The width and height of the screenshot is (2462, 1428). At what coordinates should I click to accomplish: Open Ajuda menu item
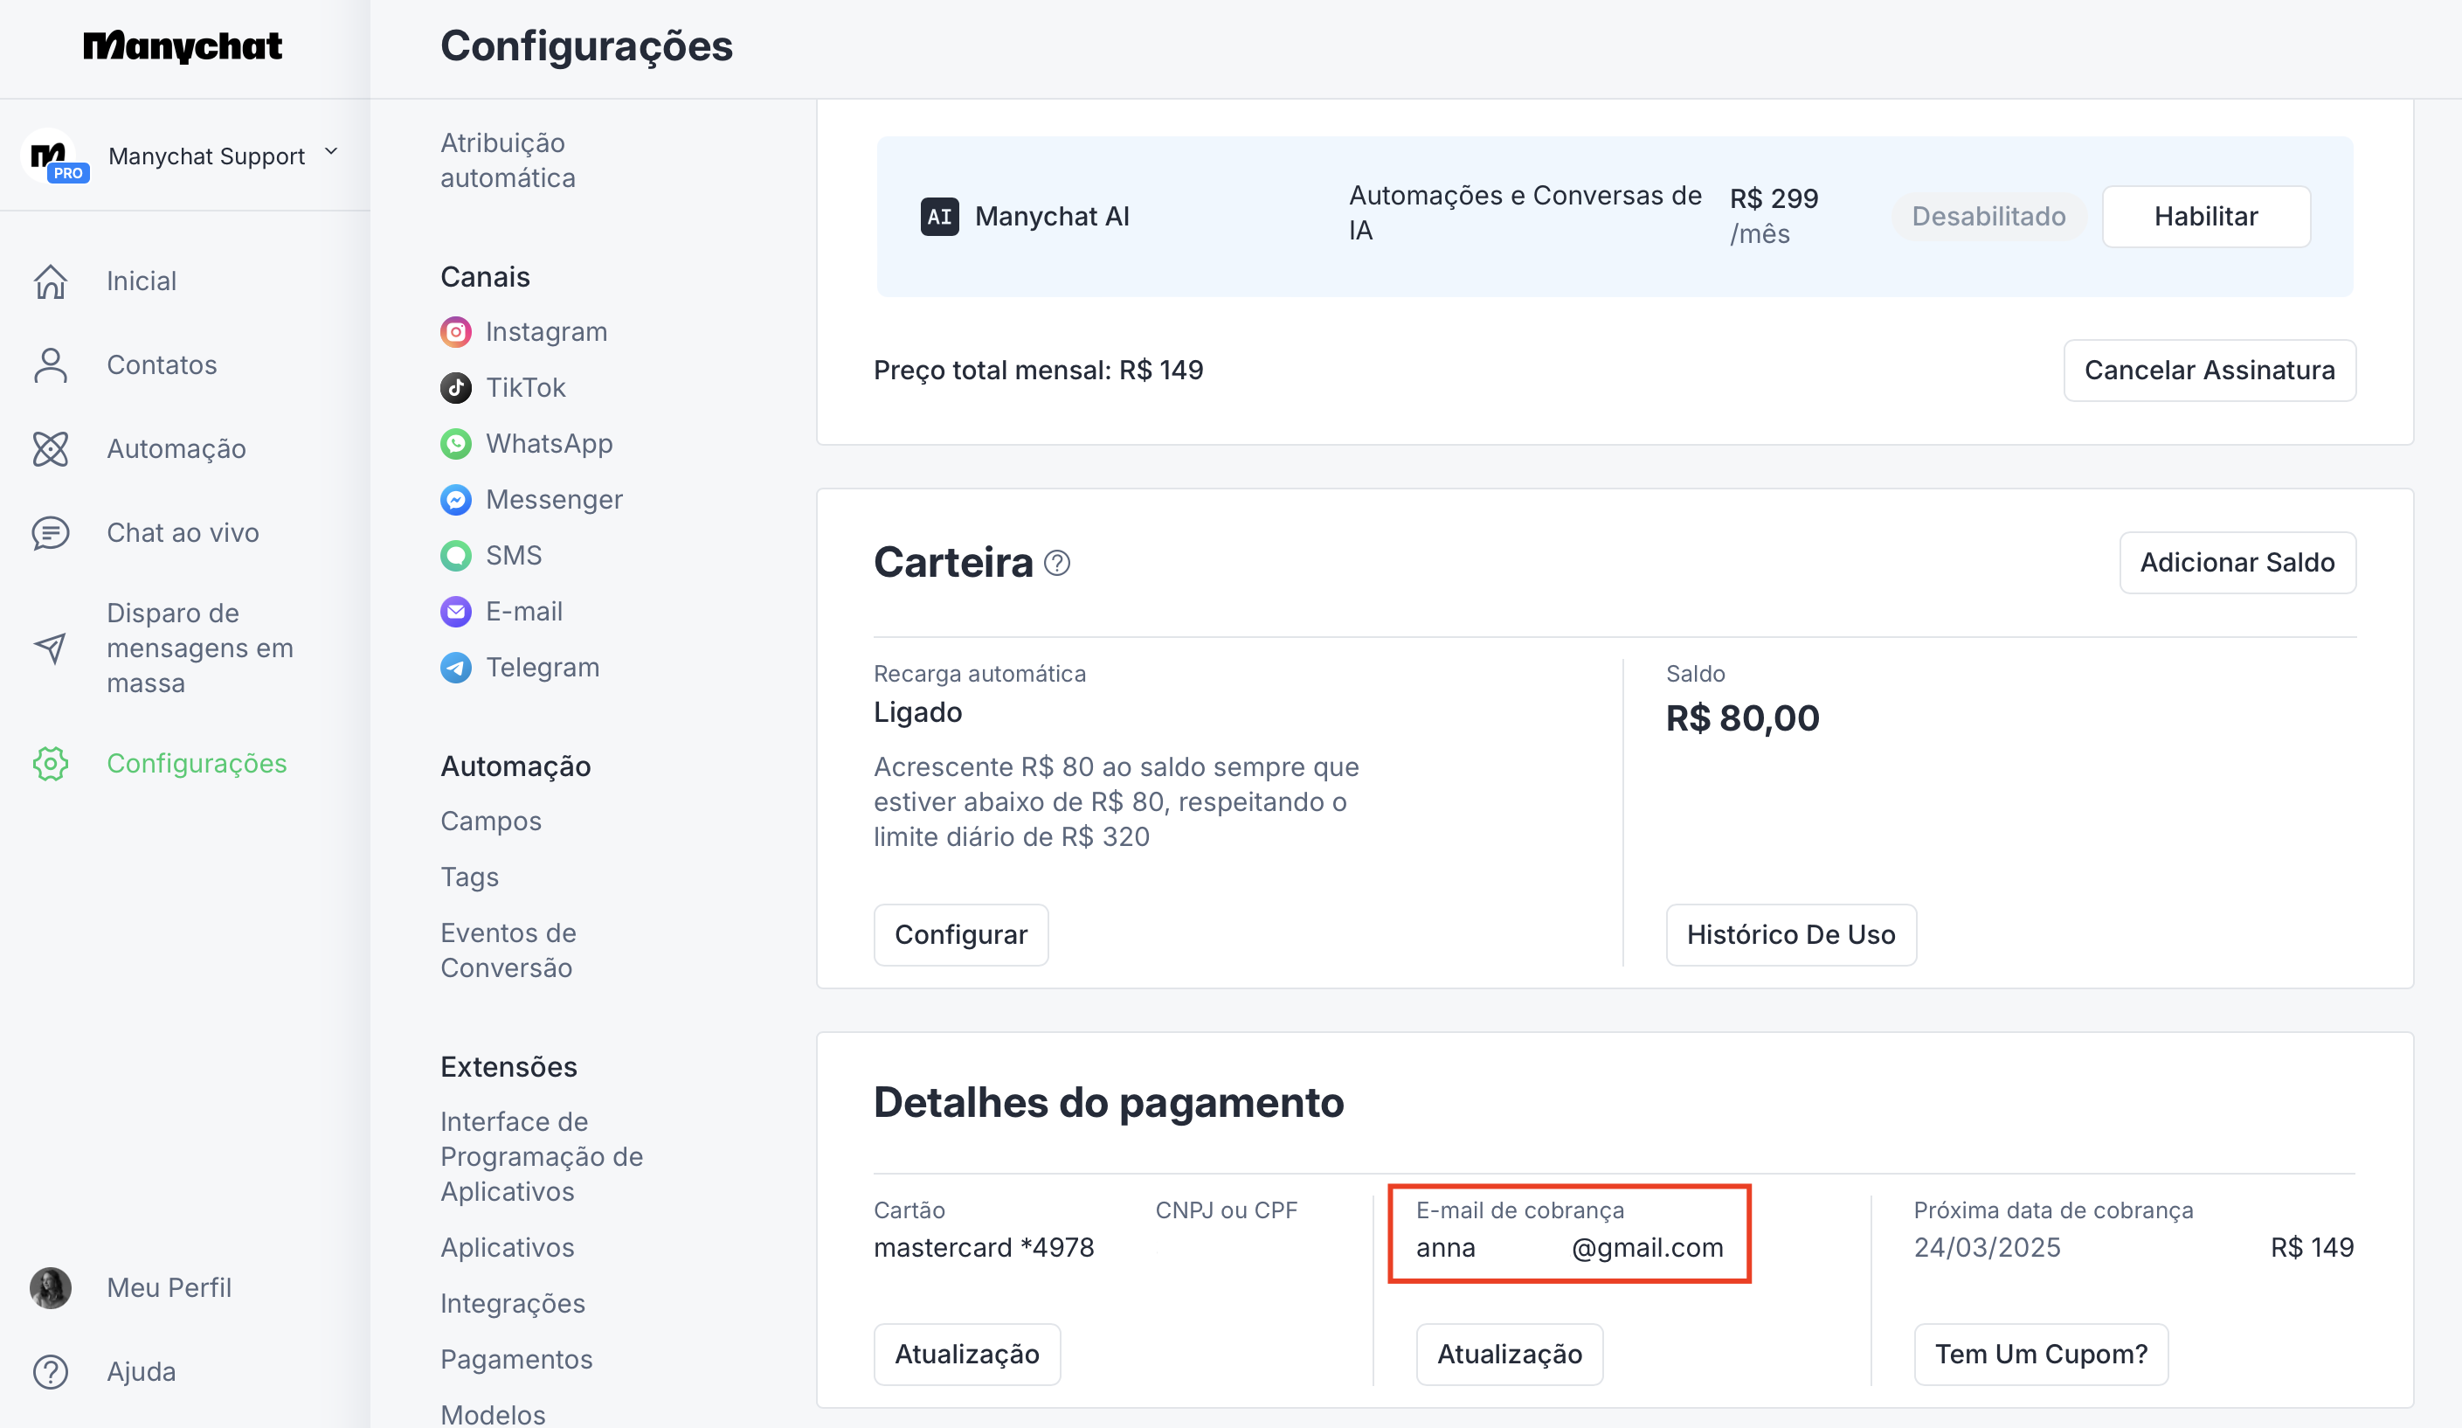click(x=142, y=1372)
